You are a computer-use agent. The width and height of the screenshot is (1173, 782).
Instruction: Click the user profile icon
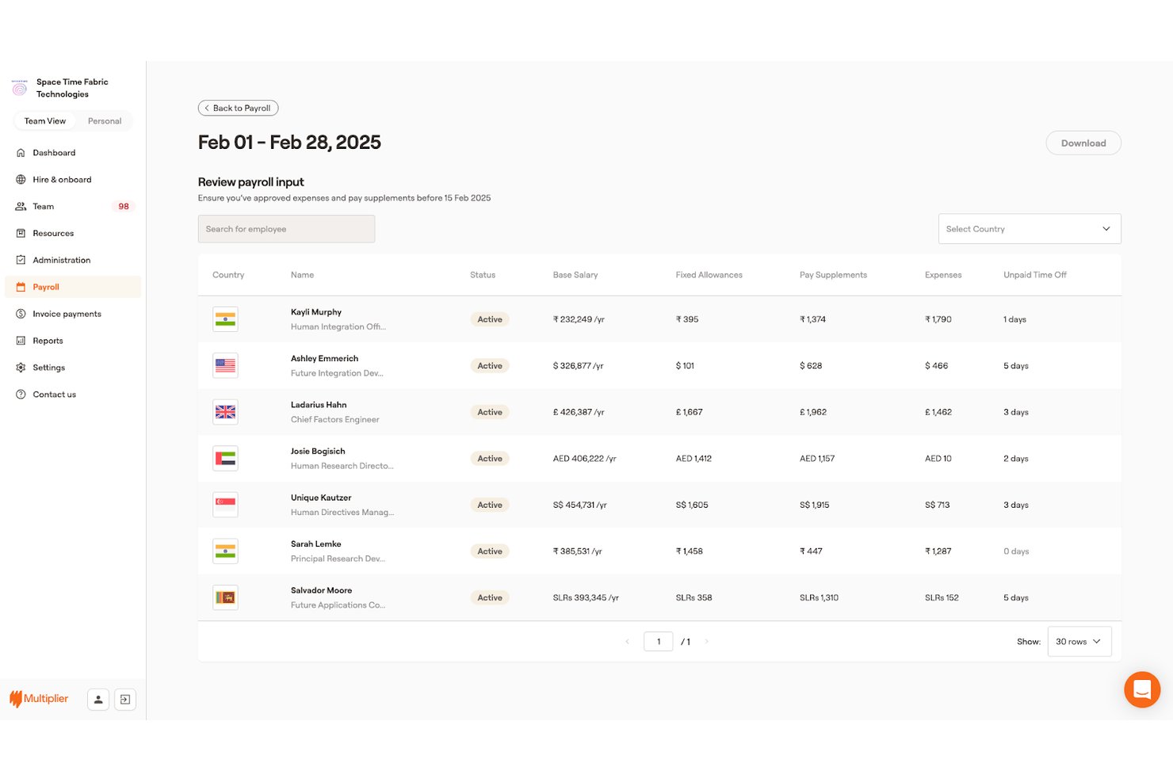(98, 700)
